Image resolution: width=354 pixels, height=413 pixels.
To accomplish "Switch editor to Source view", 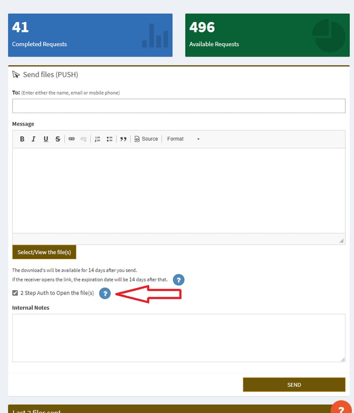I will pyautogui.click(x=146, y=139).
